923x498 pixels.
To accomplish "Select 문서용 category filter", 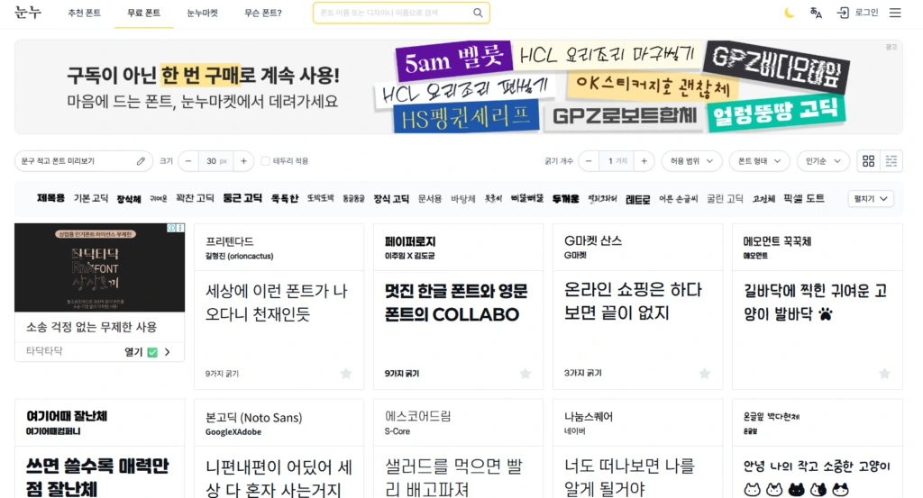I will coord(430,199).
